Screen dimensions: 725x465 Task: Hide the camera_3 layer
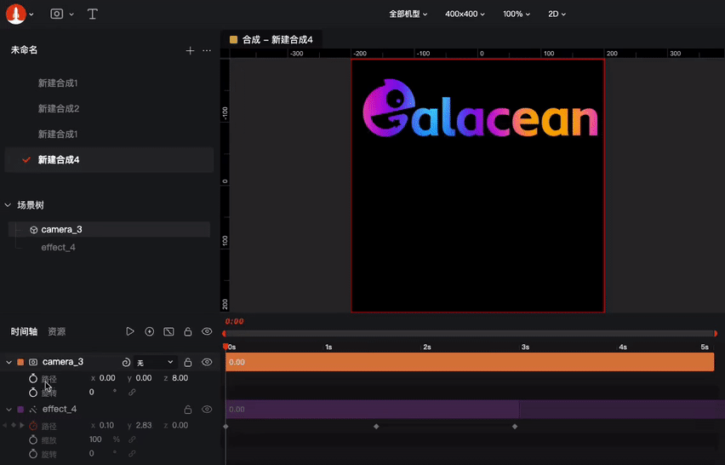(x=207, y=362)
